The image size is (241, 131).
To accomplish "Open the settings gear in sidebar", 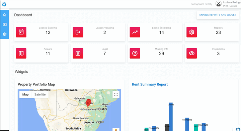I will 5,34.
